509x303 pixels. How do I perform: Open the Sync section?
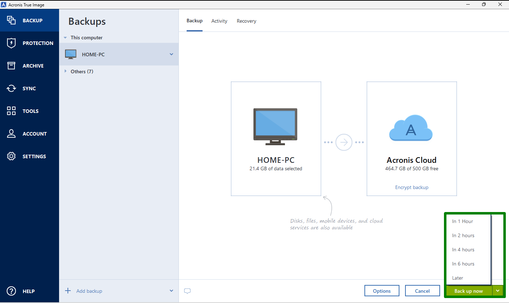click(29, 88)
